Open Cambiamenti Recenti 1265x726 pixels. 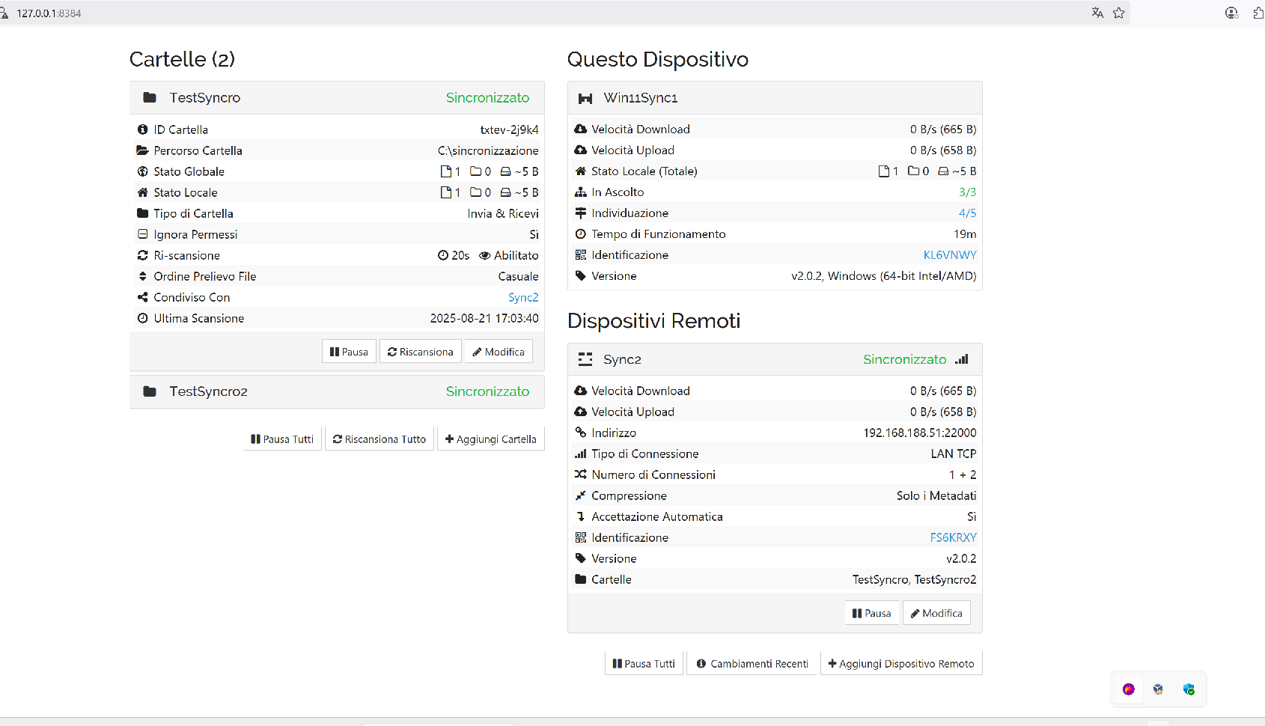coord(752,664)
